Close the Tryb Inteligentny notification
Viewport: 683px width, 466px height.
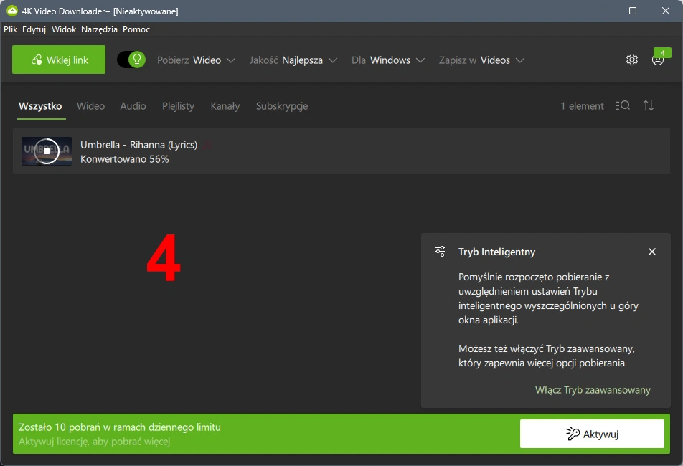pyautogui.click(x=651, y=252)
